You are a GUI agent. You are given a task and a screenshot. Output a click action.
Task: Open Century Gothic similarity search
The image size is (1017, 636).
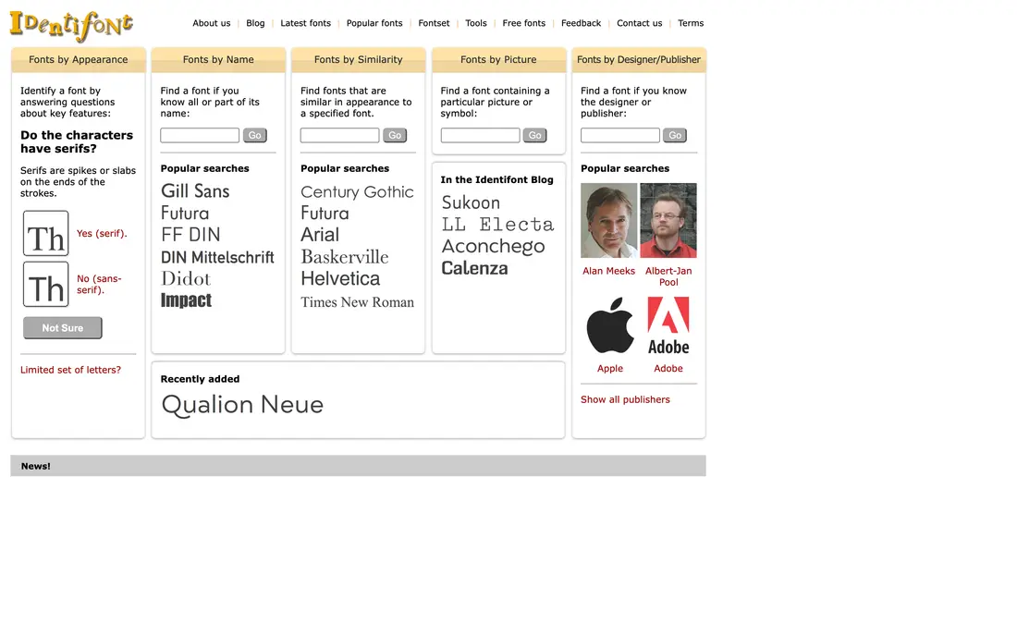(x=358, y=192)
